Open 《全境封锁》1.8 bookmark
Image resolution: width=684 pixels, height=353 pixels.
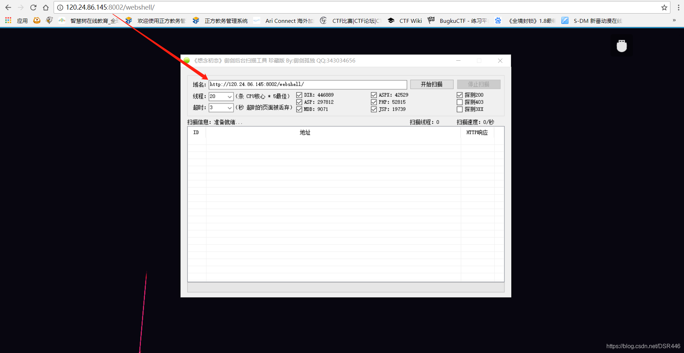pyautogui.click(x=525, y=21)
